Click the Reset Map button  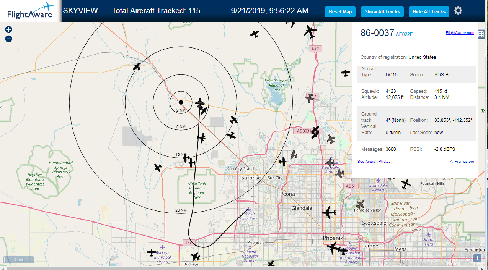[x=340, y=11]
